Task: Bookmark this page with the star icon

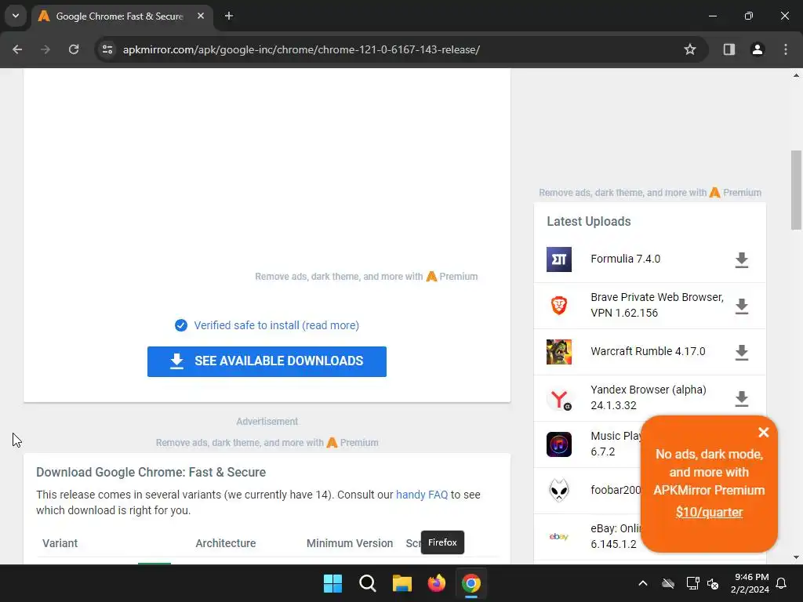Action: pos(690,49)
